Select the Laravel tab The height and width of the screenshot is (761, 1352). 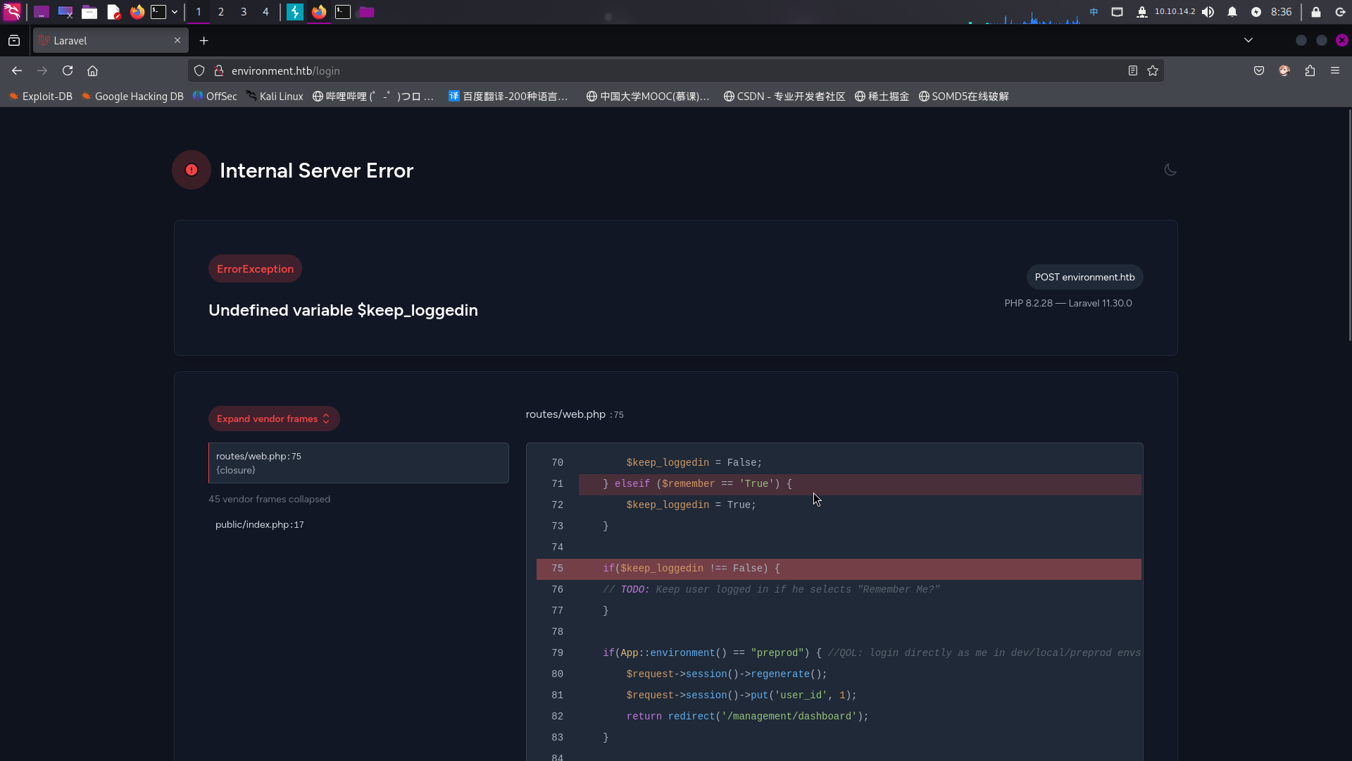point(111,41)
